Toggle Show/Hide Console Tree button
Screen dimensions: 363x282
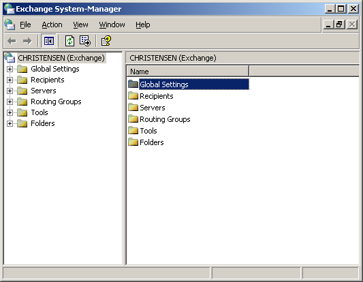click(x=48, y=42)
